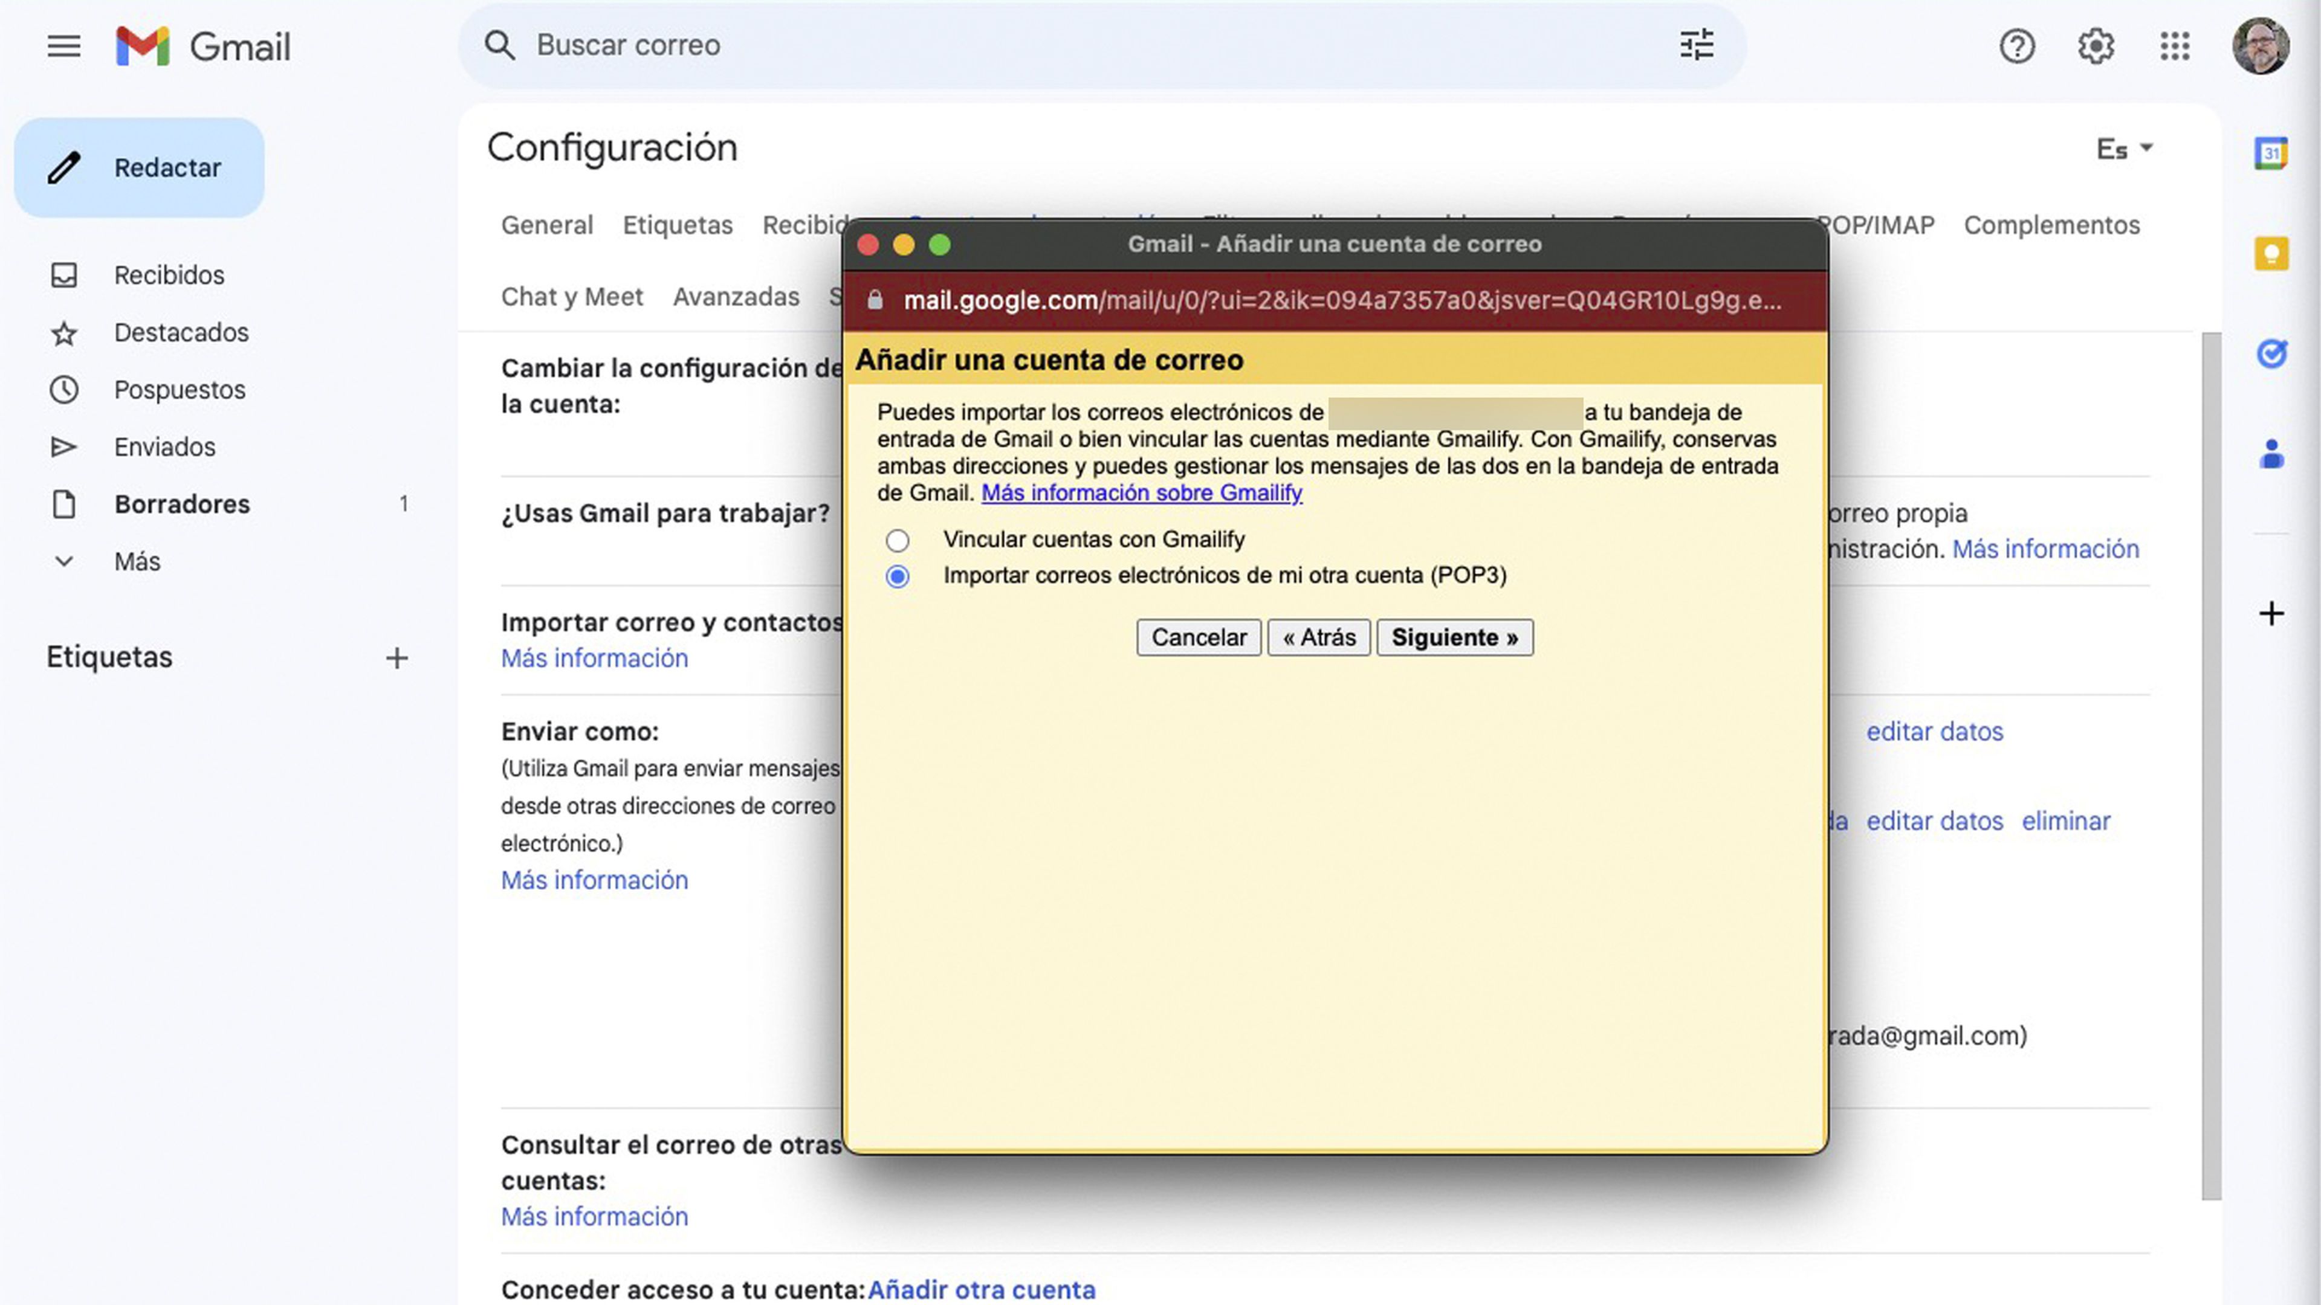This screenshot has height=1305, width=2321.
Task: Click the lock icon in popup address bar
Action: tap(874, 301)
